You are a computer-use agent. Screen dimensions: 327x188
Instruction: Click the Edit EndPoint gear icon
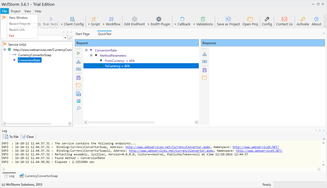click(134, 19)
